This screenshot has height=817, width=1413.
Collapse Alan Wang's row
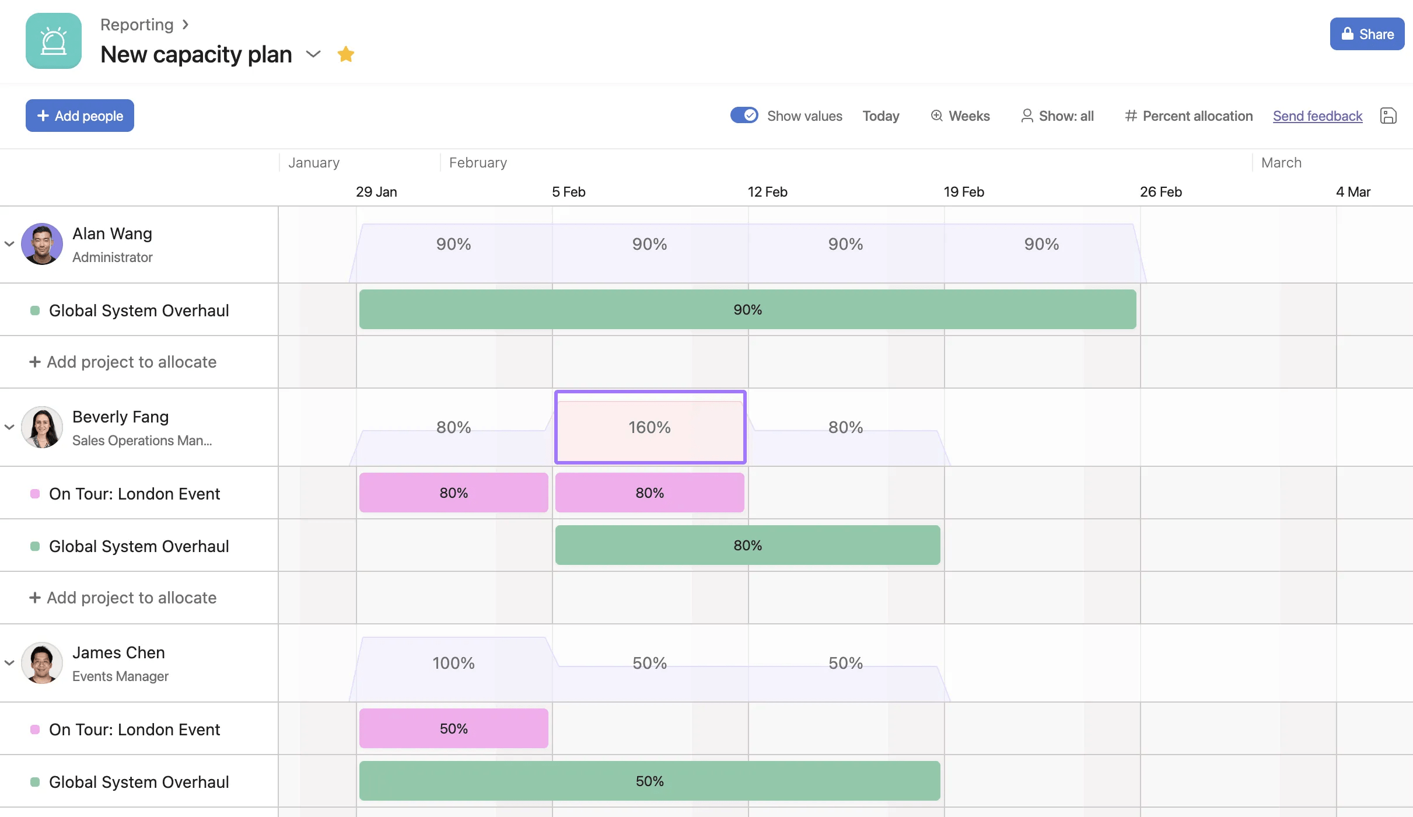[9, 244]
